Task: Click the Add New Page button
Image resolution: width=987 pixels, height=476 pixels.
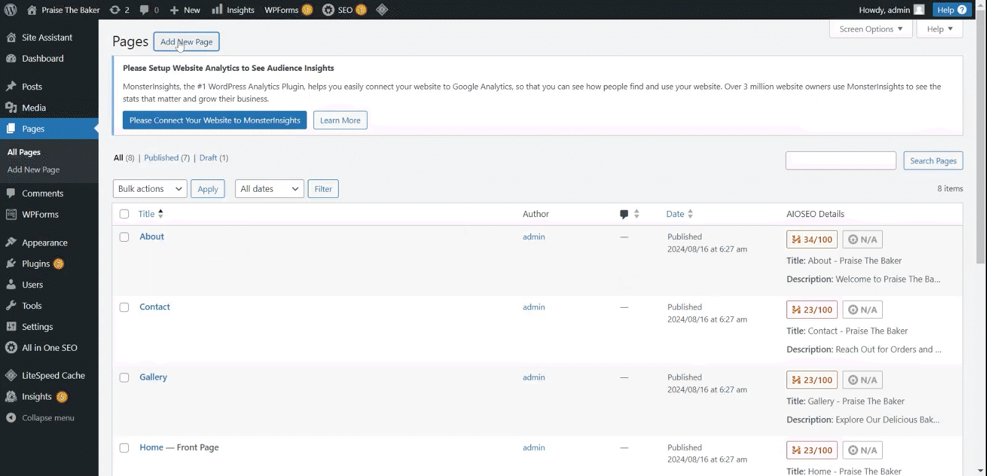Action: [x=186, y=42]
